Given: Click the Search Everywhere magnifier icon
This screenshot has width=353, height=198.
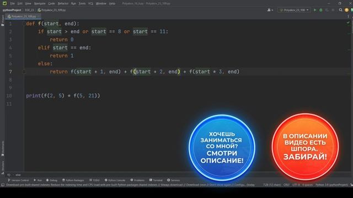Looking at the screenshot, I should pyautogui.click(x=341, y=10).
